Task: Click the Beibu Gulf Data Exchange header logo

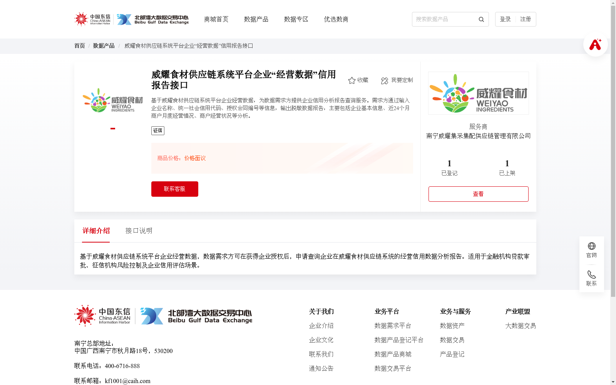Action: pyautogui.click(x=153, y=19)
